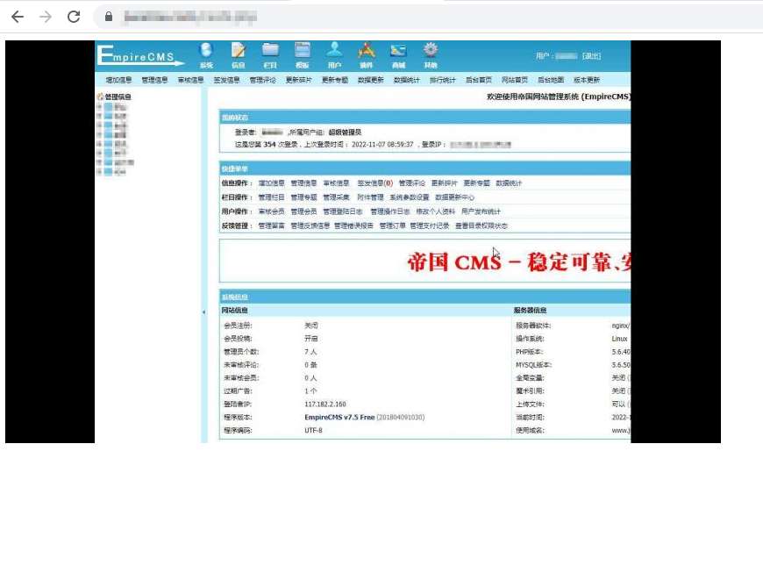Select 管理信息 in the top submenu bar

154,80
